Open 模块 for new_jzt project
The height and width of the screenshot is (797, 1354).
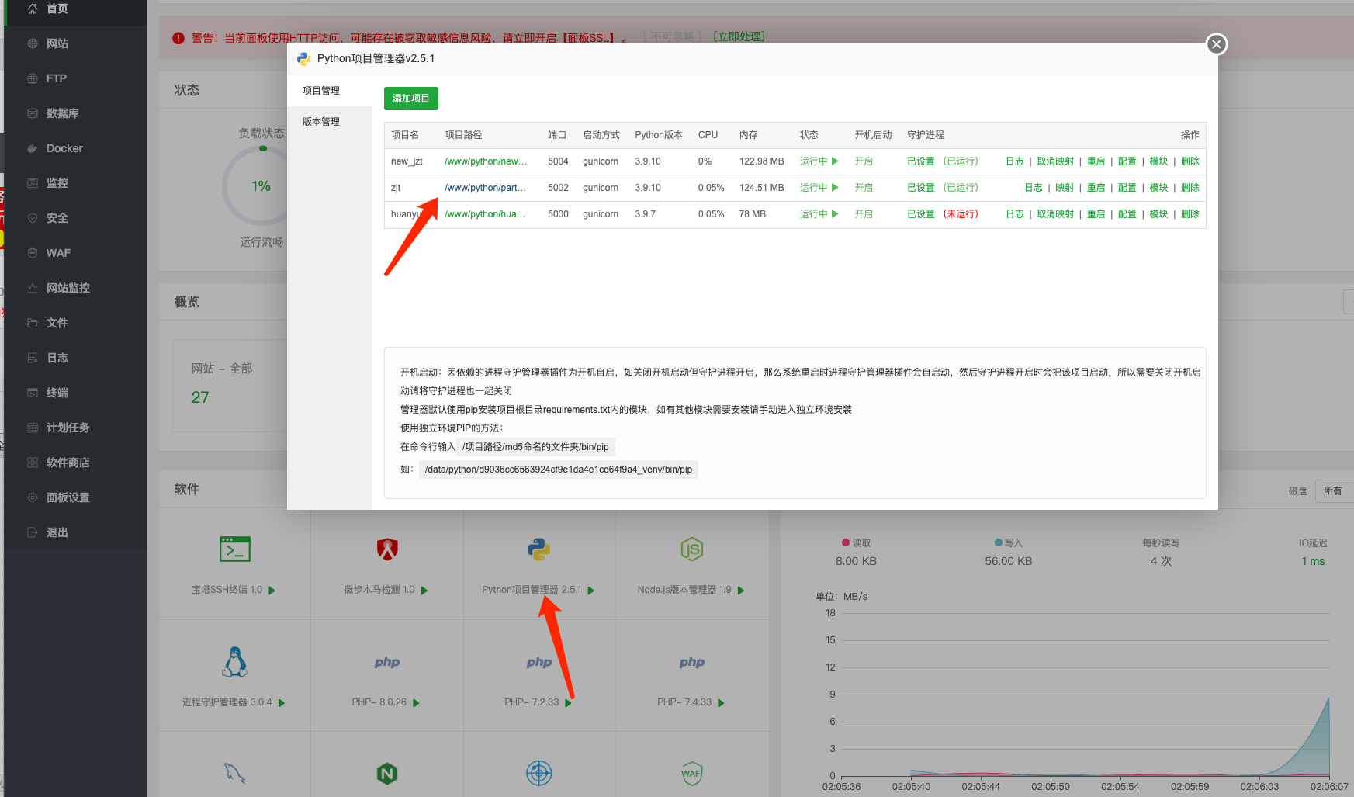(x=1158, y=161)
